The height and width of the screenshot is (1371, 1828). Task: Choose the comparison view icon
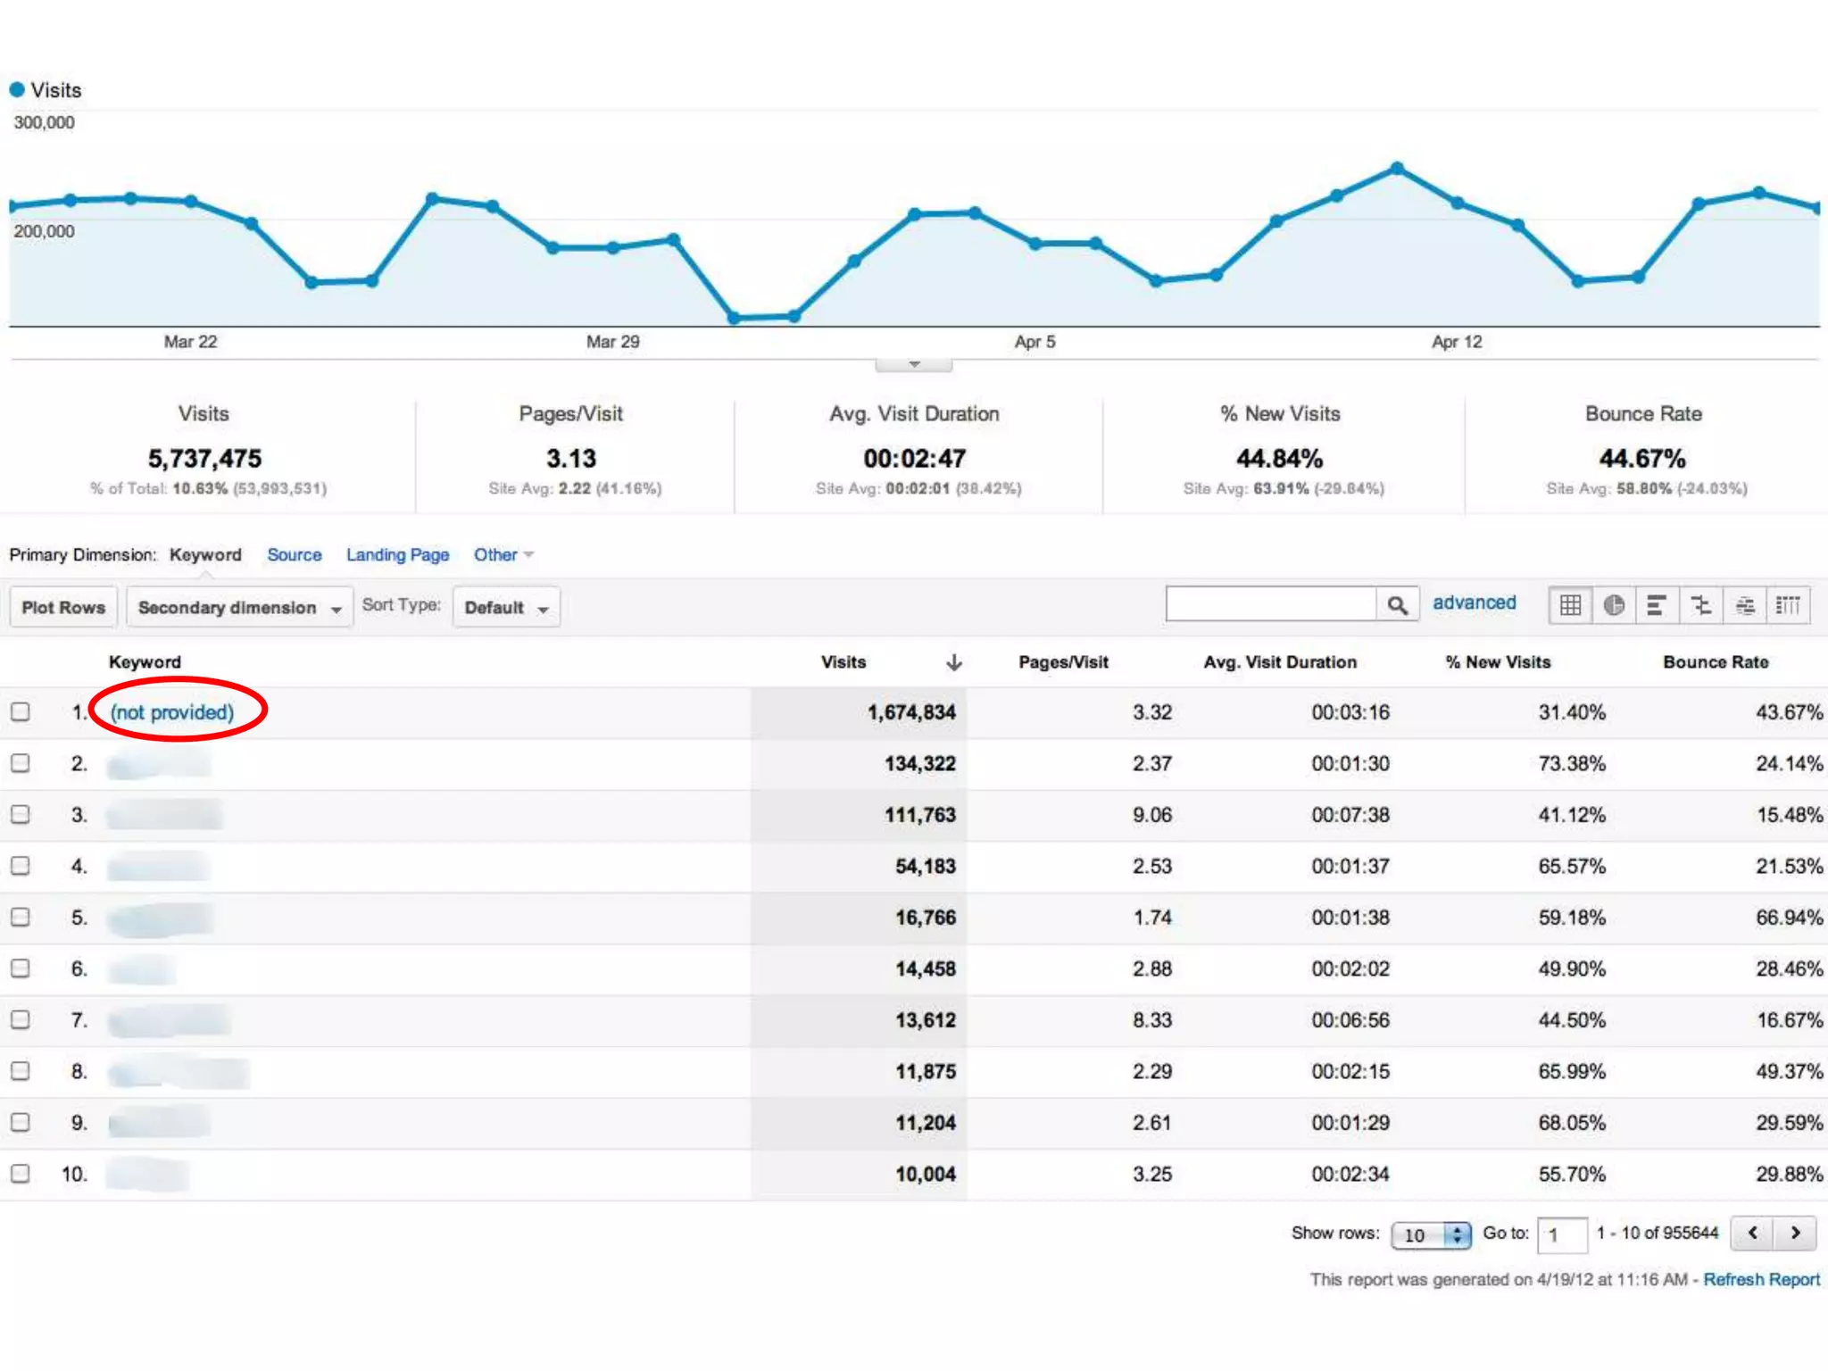click(x=1701, y=606)
